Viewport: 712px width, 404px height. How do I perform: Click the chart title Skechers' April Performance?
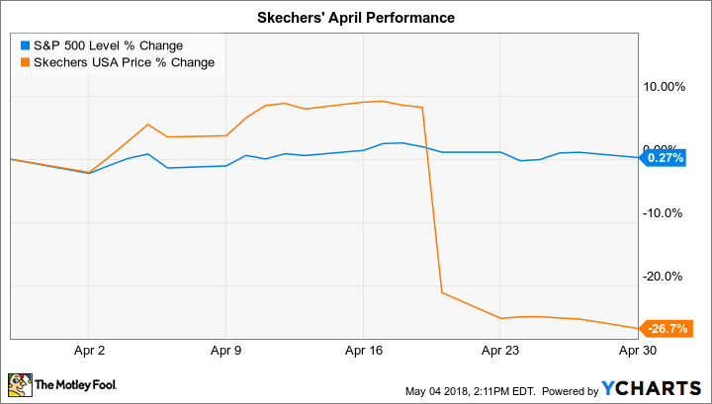355,18
